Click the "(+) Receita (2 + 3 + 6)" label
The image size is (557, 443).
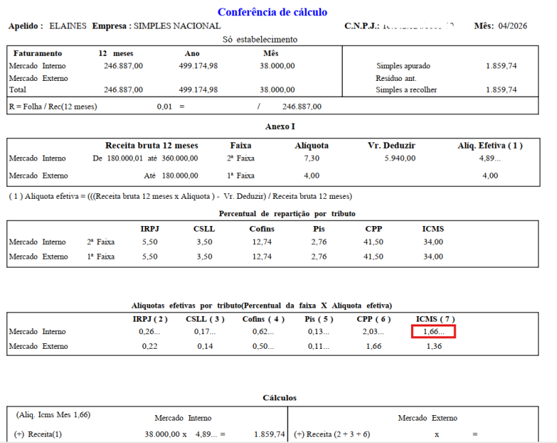click(x=332, y=434)
